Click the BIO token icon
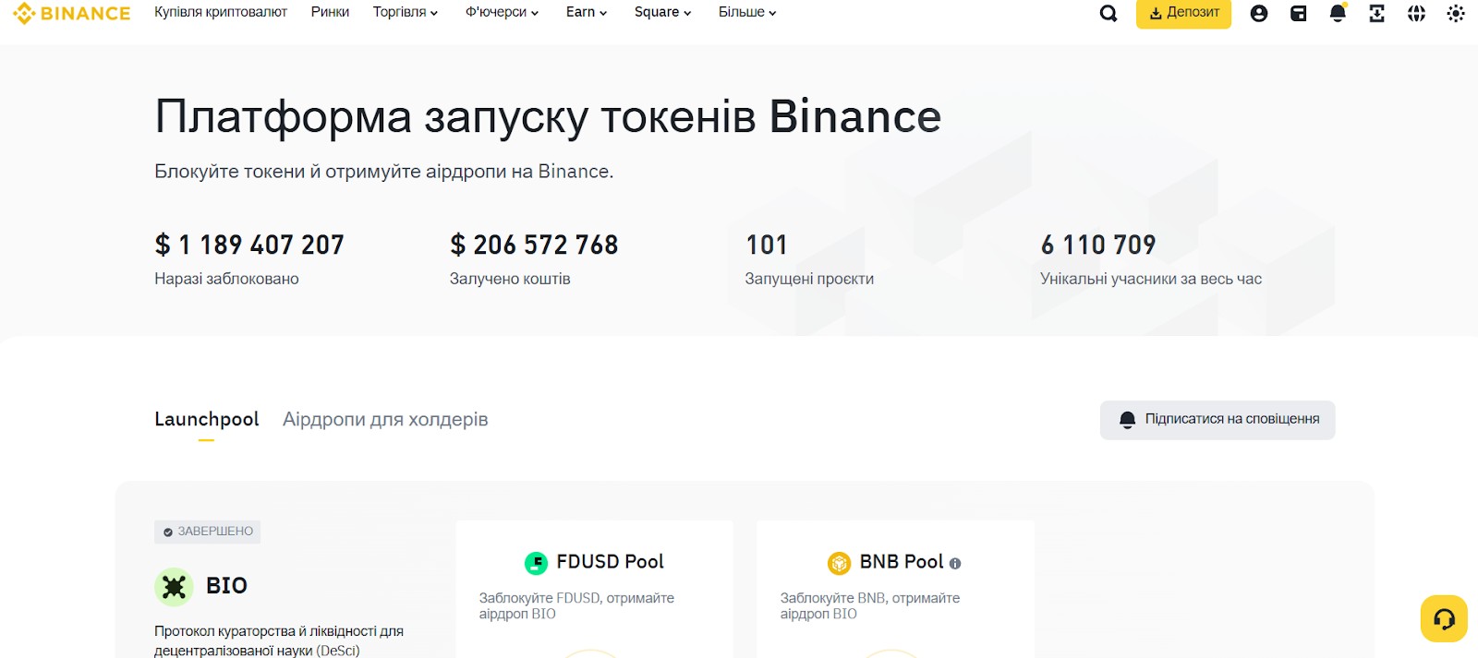The width and height of the screenshot is (1478, 658). [174, 586]
